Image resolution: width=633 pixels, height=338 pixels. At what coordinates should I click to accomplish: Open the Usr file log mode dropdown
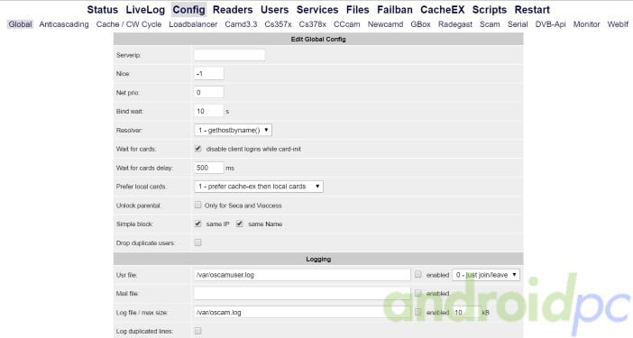click(486, 275)
